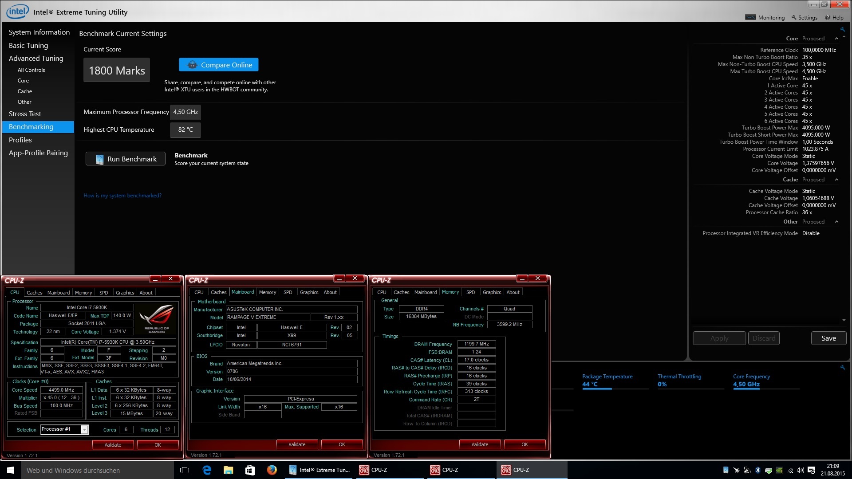Click airplane mode tray icon
The width and height of the screenshot is (852, 479).
coord(737,470)
